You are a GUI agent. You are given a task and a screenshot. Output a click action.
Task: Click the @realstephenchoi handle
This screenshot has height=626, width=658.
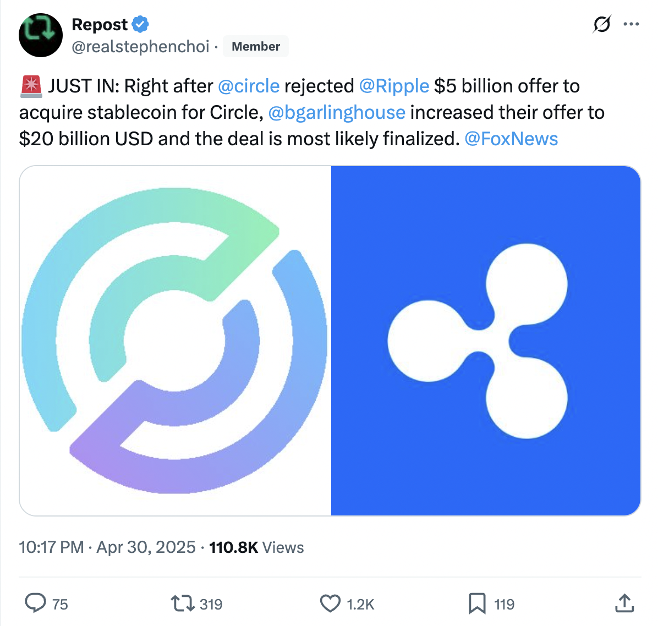pyautogui.click(x=140, y=47)
